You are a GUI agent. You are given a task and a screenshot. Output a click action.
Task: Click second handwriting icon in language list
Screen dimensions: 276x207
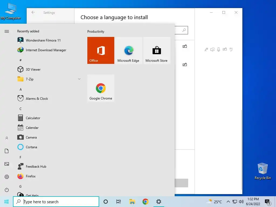[185, 65]
